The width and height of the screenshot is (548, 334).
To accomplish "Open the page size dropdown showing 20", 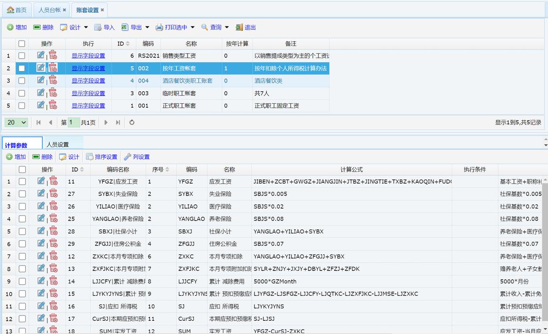I will point(17,123).
